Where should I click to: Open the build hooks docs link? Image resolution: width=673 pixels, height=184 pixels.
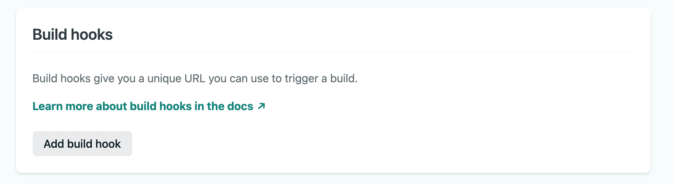pos(143,106)
